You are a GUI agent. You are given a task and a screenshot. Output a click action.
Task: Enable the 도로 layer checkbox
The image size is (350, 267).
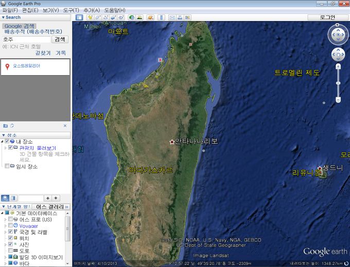coord(10,250)
